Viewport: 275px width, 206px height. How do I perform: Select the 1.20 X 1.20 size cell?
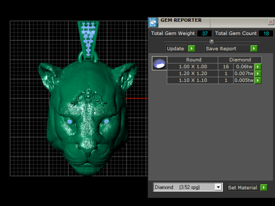(x=192, y=73)
